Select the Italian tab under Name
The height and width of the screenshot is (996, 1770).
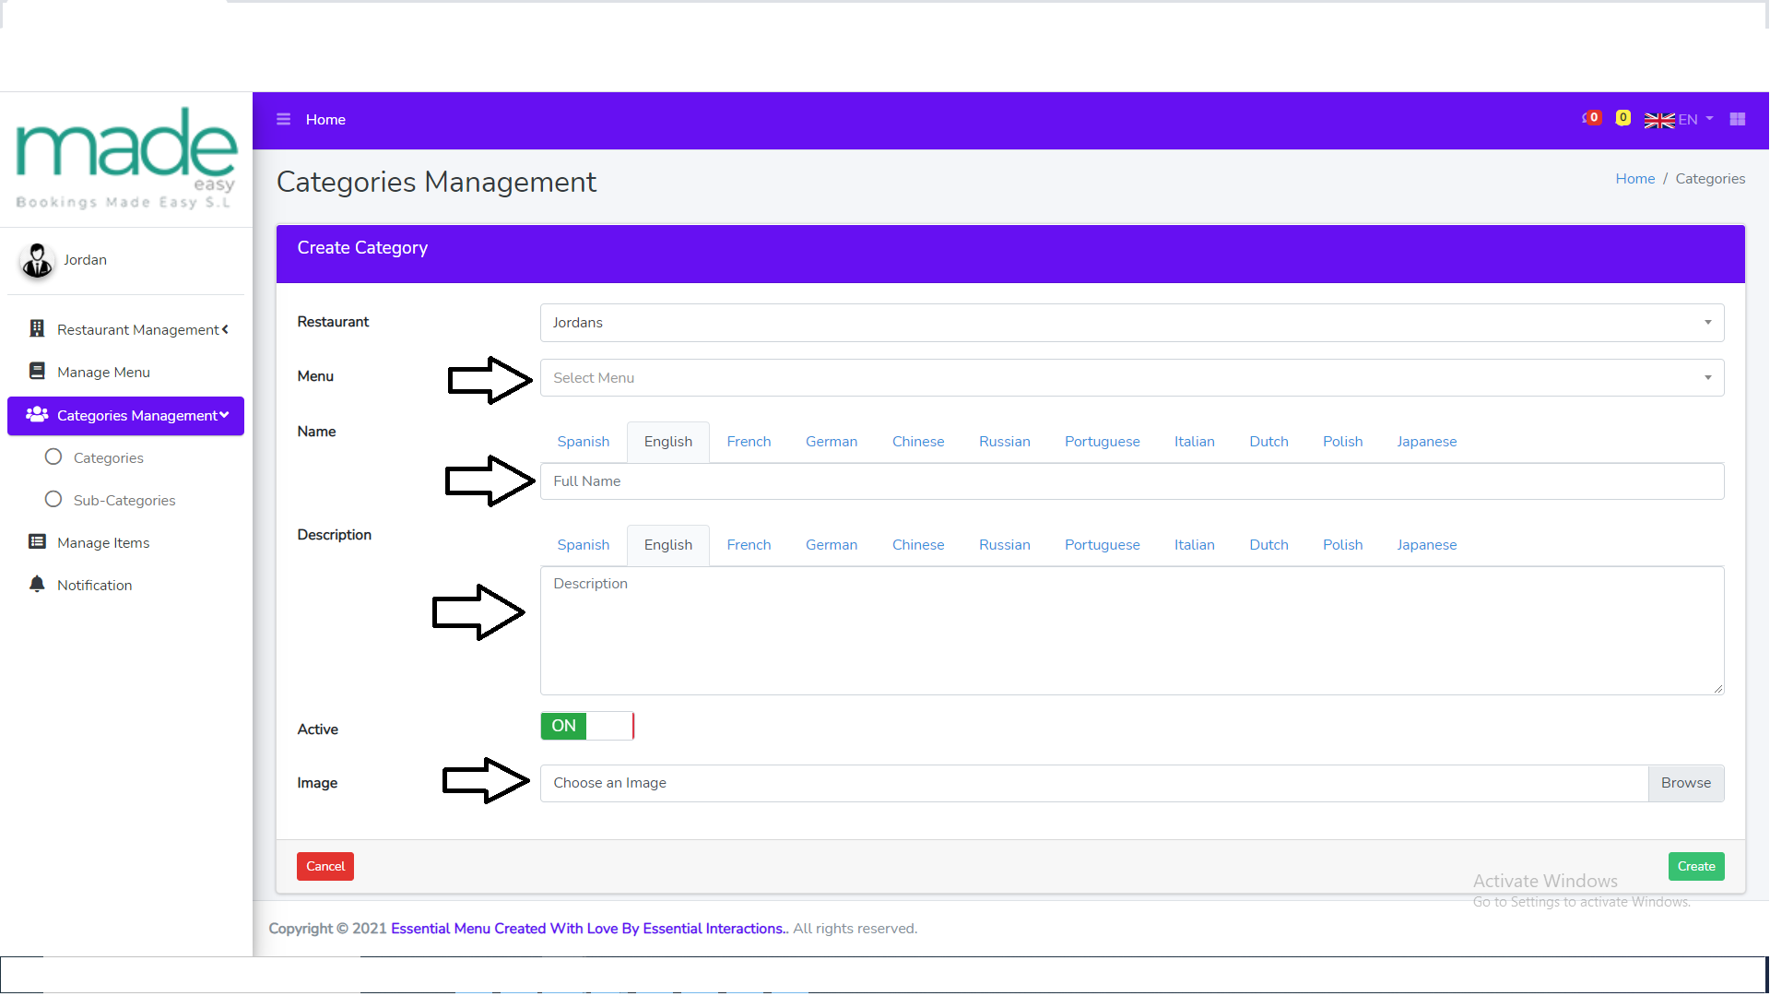pos(1195,442)
